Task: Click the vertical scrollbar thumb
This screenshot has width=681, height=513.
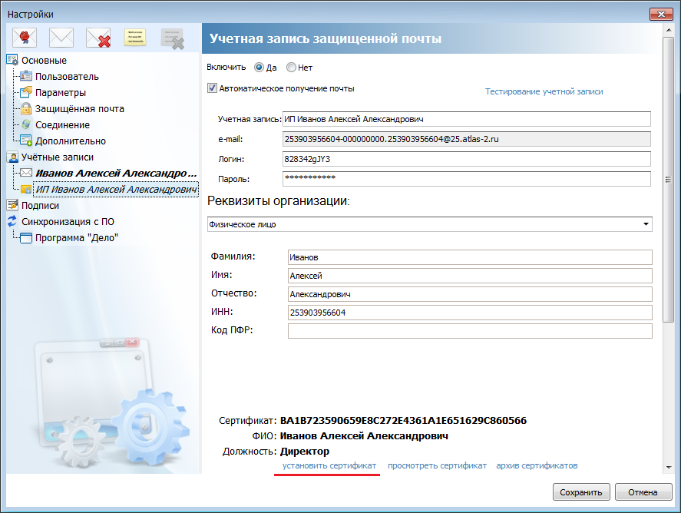Action: tap(669, 180)
